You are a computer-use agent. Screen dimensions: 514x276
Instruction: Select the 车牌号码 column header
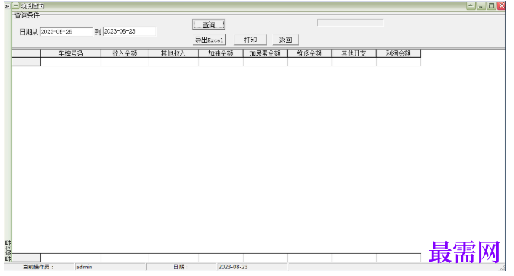tap(71, 53)
